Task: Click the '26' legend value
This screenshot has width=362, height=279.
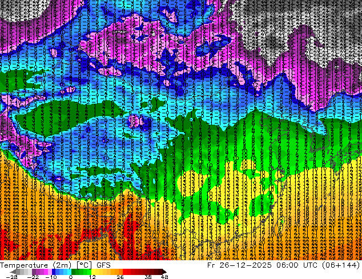Action: coord(120,277)
